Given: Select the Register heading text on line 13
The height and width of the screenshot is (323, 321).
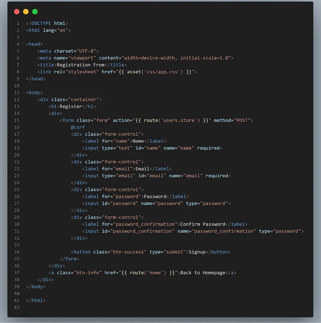Looking at the screenshot, I should coord(71,106).
